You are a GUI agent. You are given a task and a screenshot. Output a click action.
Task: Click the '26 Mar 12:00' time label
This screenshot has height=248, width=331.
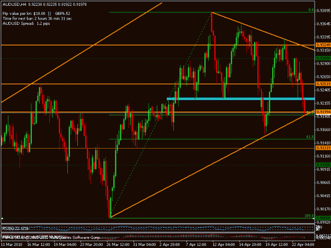point(118,245)
